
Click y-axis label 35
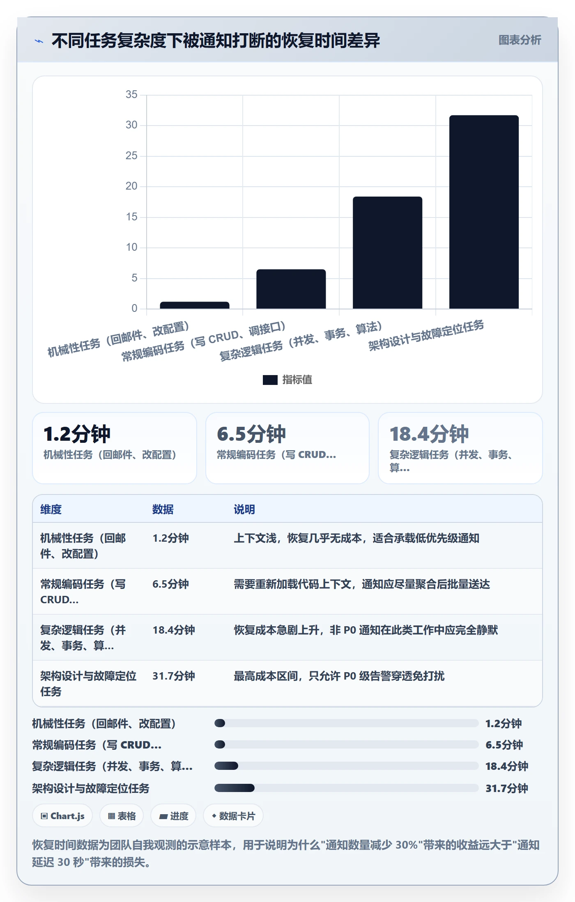pyautogui.click(x=131, y=94)
